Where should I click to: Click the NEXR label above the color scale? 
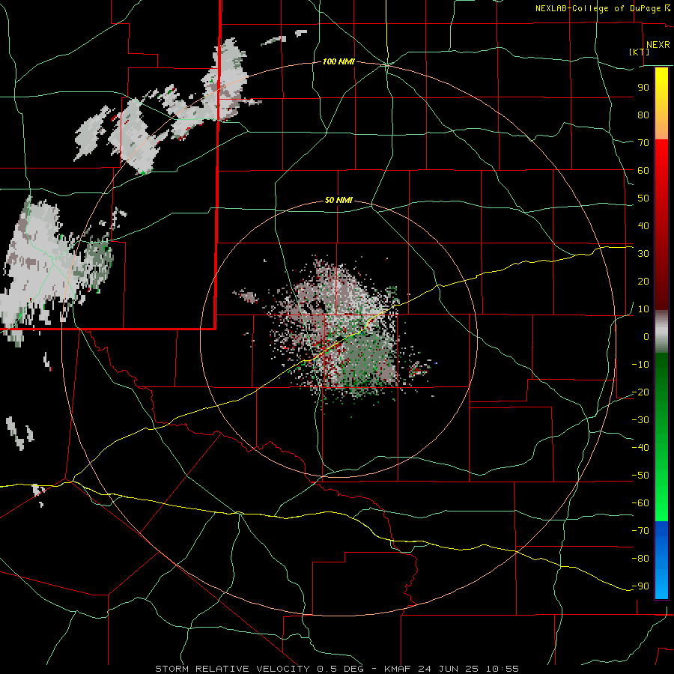[x=658, y=45]
